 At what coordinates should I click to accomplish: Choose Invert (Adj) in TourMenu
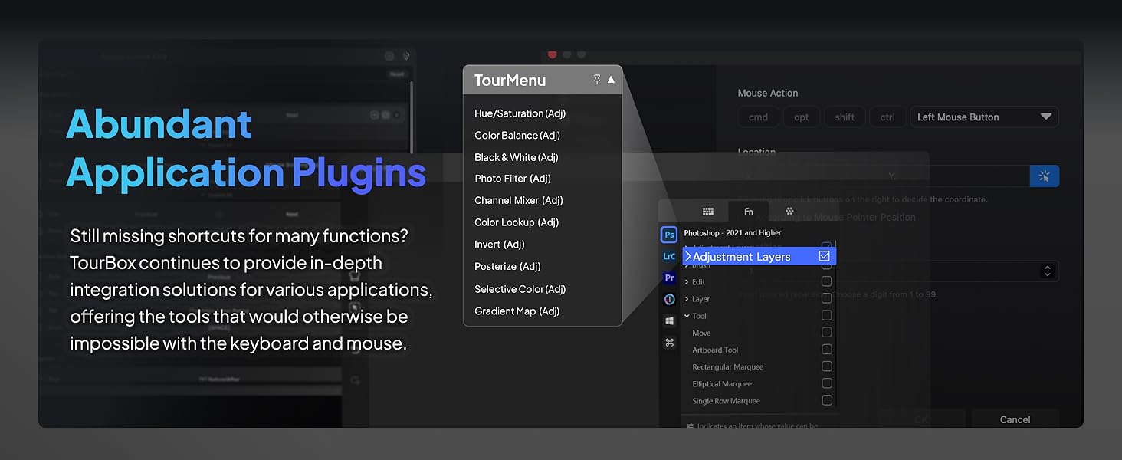pyautogui.click(x=499, y=245)
